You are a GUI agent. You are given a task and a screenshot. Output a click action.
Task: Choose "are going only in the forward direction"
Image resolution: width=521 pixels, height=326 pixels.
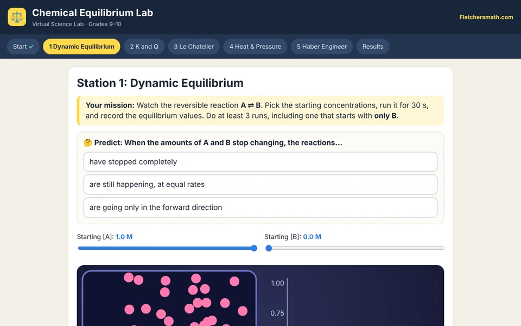[260, 207]
